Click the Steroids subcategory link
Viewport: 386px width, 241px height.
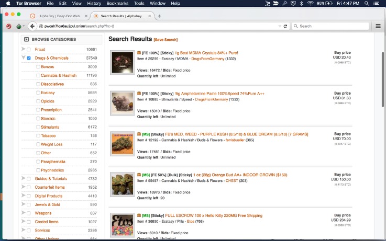[x=48, y=119]
